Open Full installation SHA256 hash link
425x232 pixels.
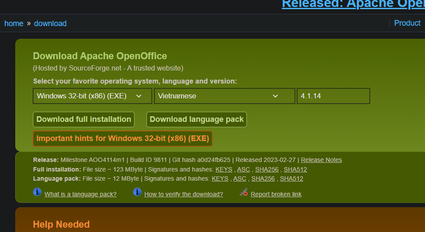[x=267, y=169]
